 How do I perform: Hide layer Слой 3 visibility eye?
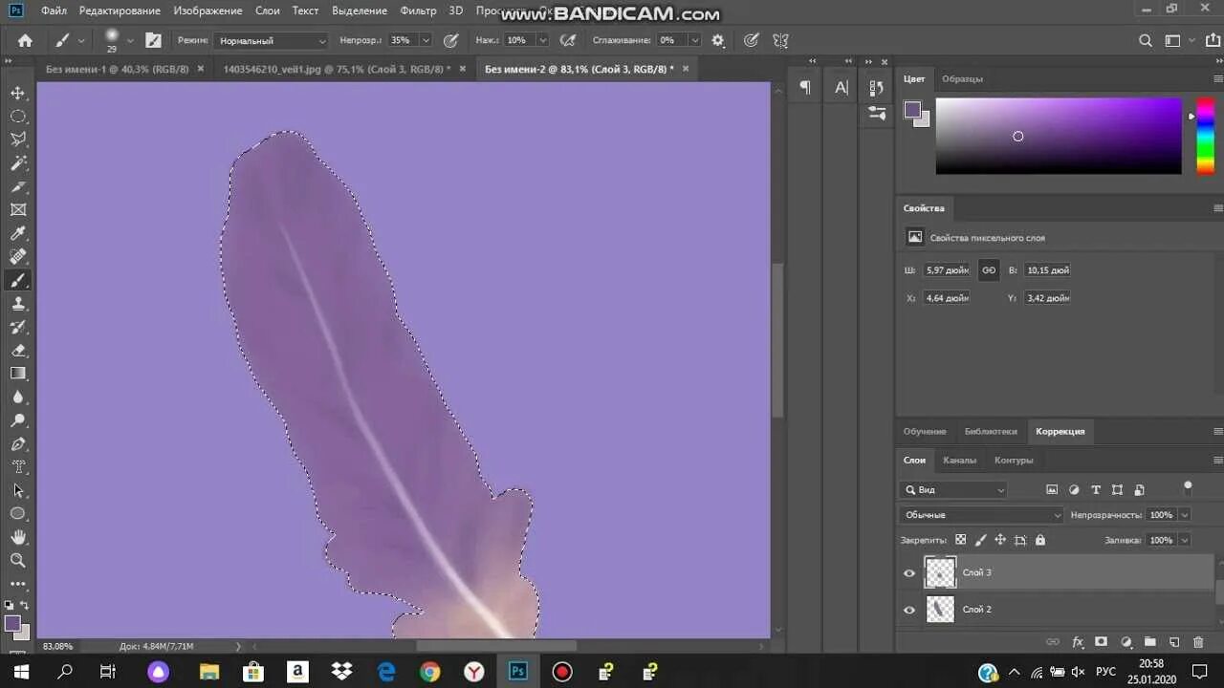tap(909, 573)
